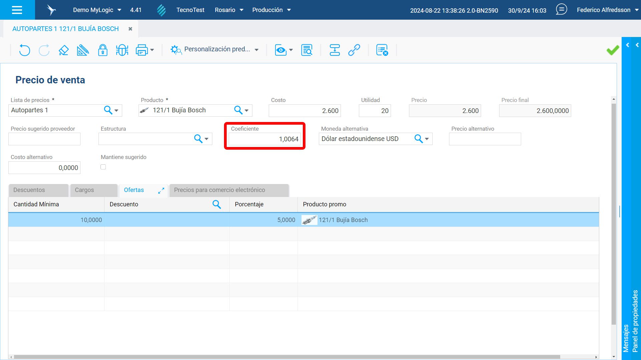Expand the Lista de precios dropdown arrow

point(117,110)
